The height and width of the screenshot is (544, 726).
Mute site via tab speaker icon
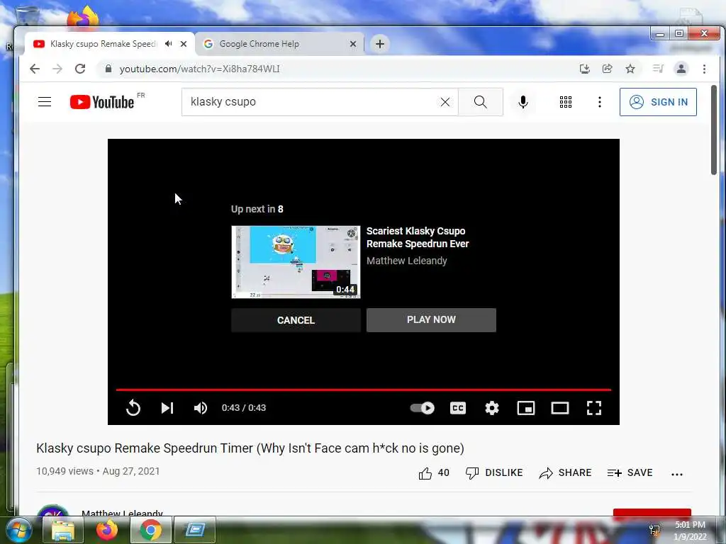point(169,43)
